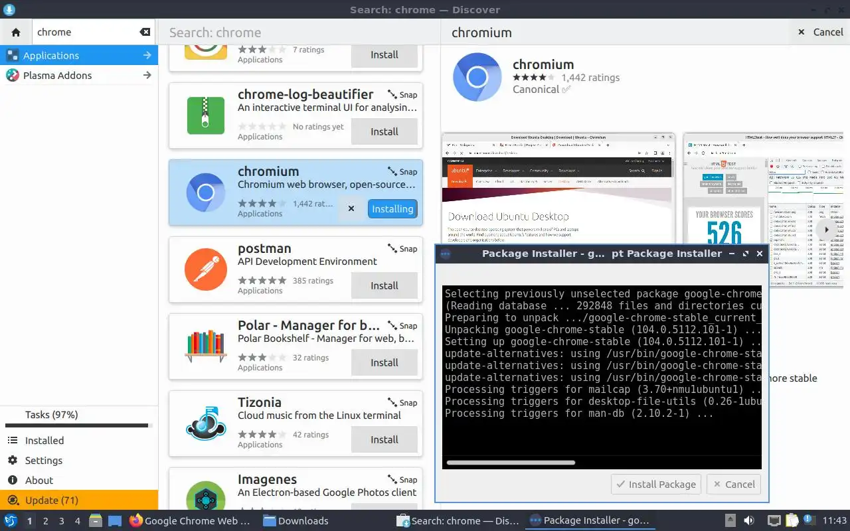This screenshot has height=531, width=850.
Task: Install Tizonia
Action: pos(384,439)
